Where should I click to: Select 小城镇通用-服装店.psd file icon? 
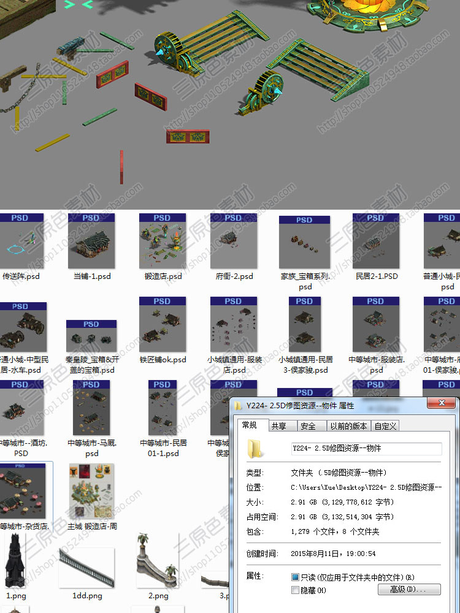pos(234,324)
